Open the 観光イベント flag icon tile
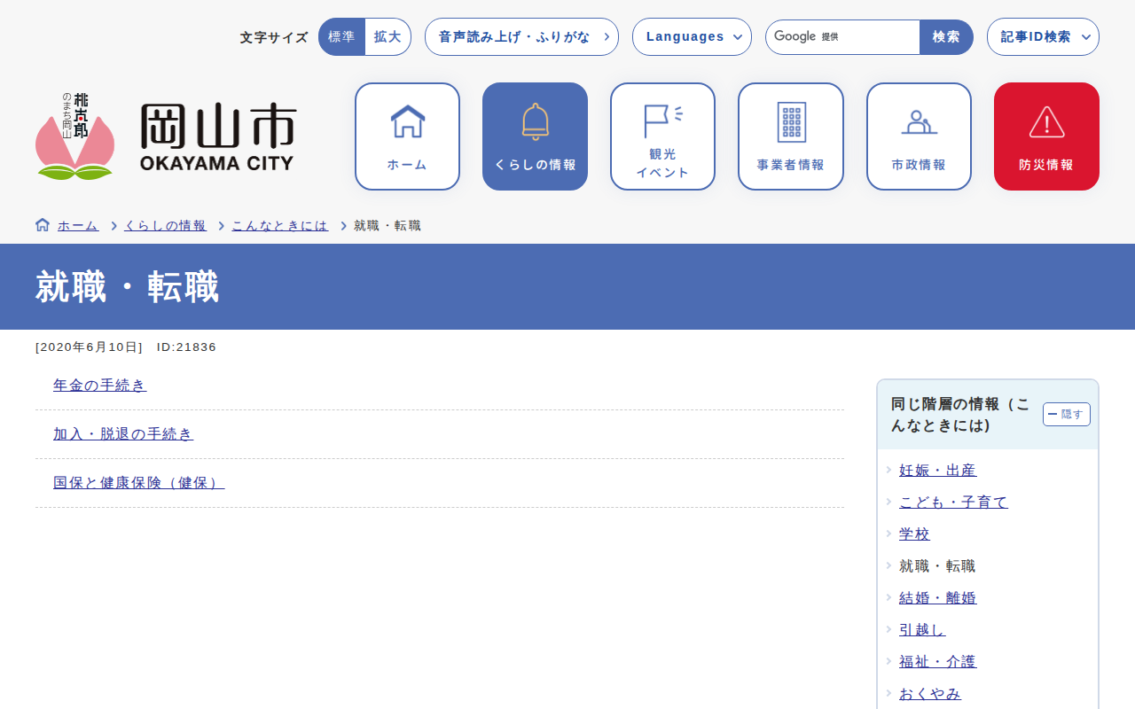Image resolution: width=1135 pixels, height=709 pixels. click(662, 136)
